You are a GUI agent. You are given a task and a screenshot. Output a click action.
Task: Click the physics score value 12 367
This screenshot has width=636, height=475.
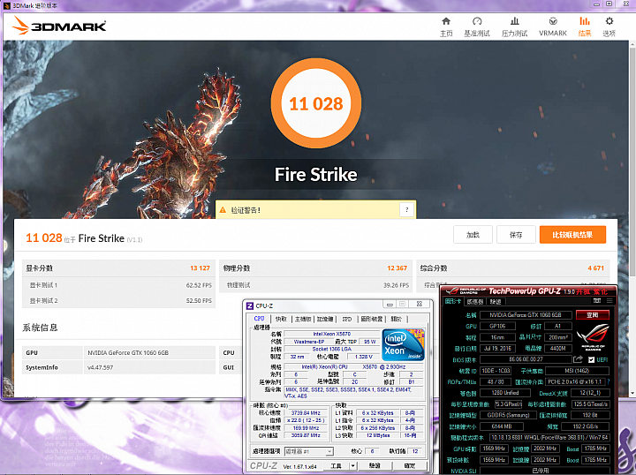[x=397, y=268]
